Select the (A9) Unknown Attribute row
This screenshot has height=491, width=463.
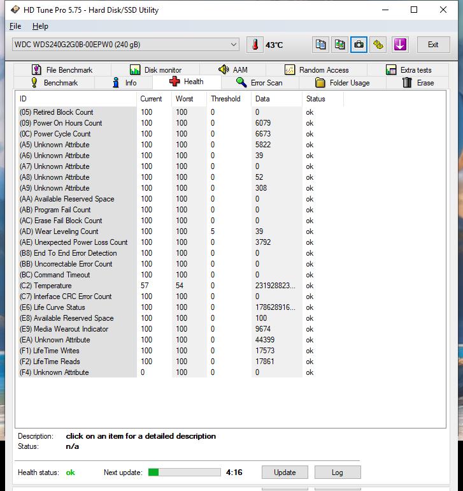(181, 188)
